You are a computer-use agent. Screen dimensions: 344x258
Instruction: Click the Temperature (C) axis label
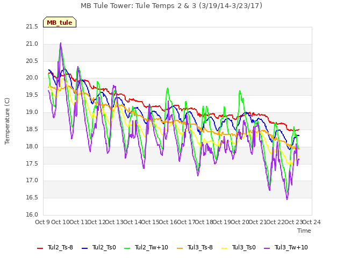pos(7,121)
